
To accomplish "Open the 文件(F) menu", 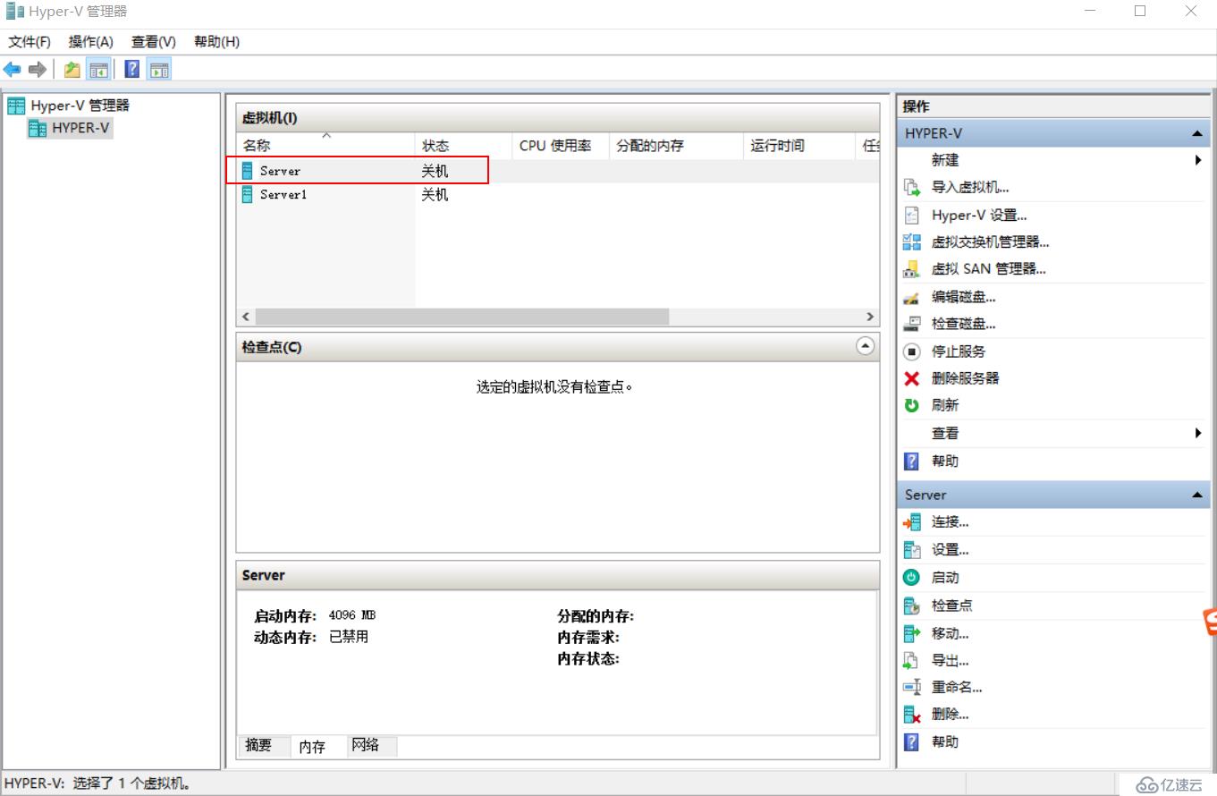I will coord(30,42).
